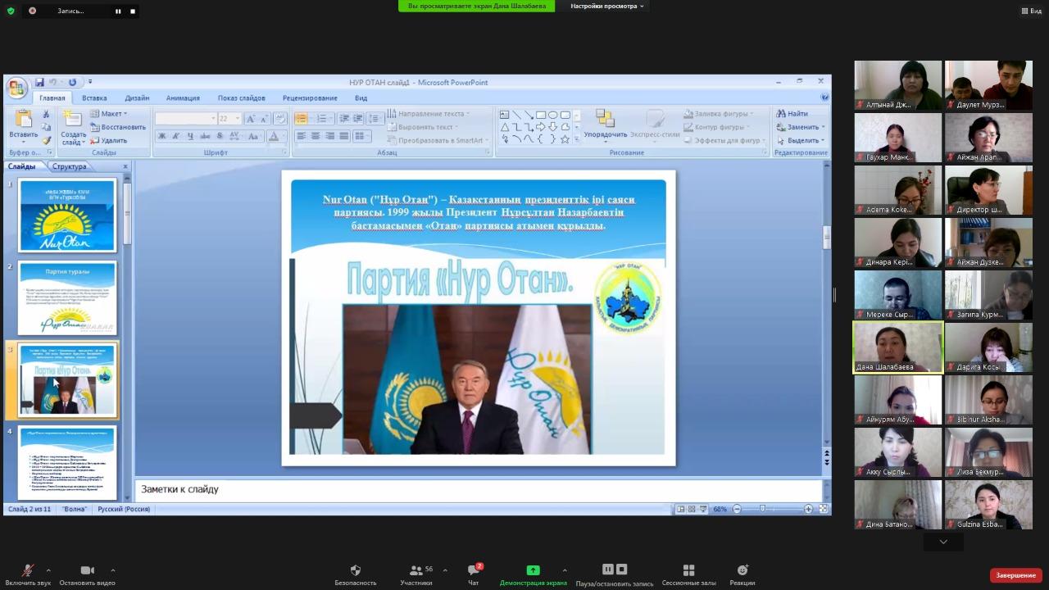This screenshot has width=1049, height=590.
Task: Click the zoom slider in the status bar
Action: coord(763,509)
